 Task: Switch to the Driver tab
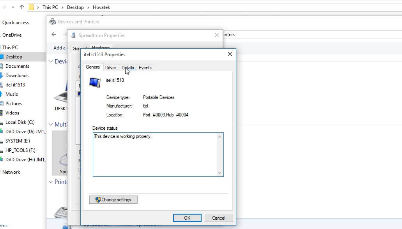(x=111, y=67)
